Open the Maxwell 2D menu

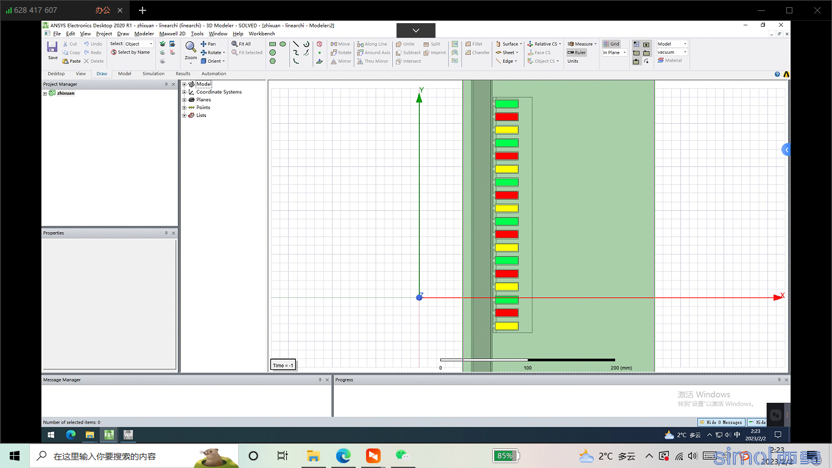[x=172, y=34]
